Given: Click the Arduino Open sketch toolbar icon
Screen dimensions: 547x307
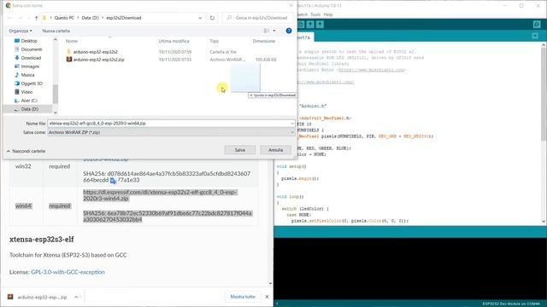Looking at the screenshot, I should coord(310,24).
